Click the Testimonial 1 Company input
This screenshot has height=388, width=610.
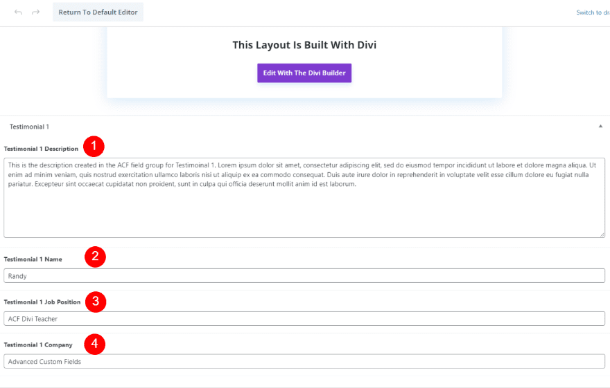[304, 361]
